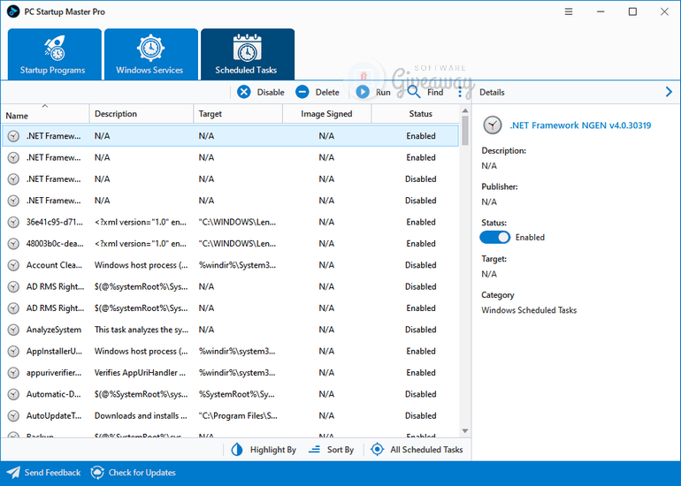
Task: Collapse the Details panel with the chevron
Action: pos(669,92)
